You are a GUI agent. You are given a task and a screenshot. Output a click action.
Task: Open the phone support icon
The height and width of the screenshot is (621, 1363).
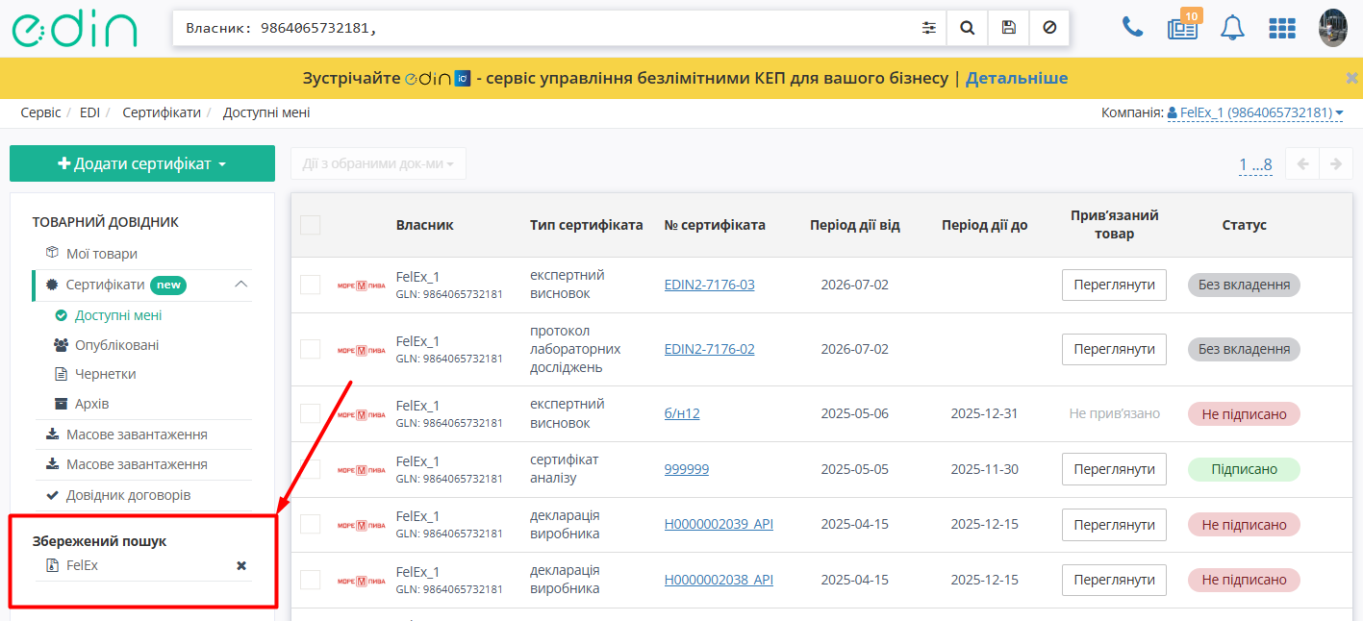[1133, 27]
